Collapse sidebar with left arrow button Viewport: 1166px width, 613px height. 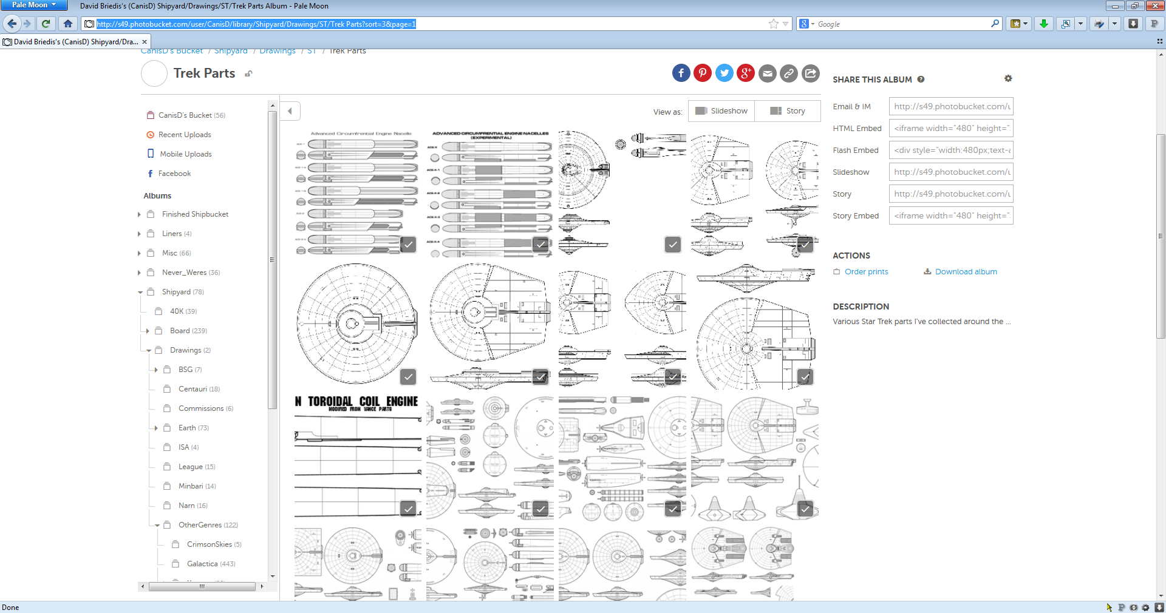290,111
